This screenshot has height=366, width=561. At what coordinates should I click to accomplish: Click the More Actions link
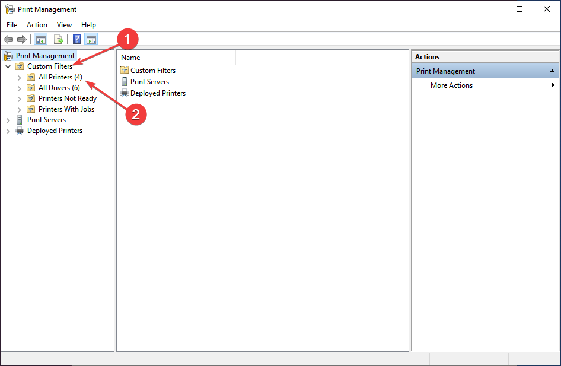(x=451, y=85)
